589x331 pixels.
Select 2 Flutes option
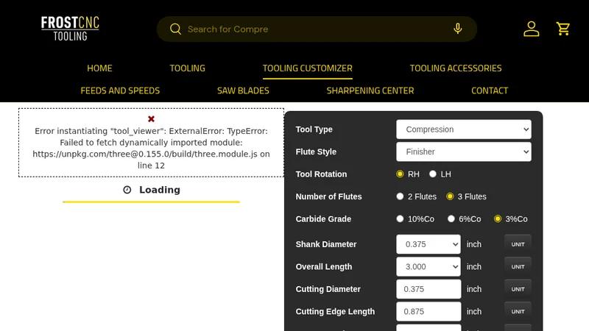pyautogui.click(x=400, y=196)
